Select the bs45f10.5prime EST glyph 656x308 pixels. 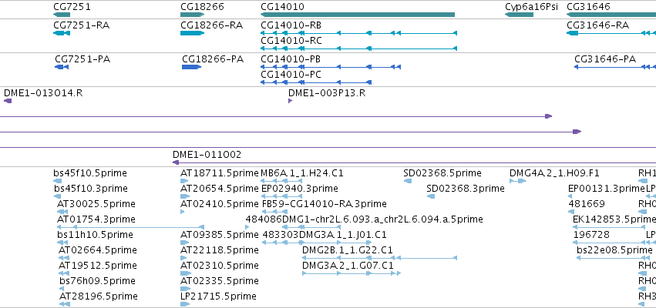58,181
